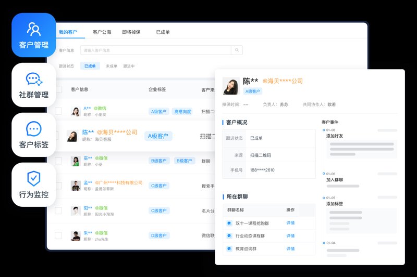Click the C级客户 tag on row 孟**
Image resolution: width=417 pixels, height=277 pixels.
159,186
